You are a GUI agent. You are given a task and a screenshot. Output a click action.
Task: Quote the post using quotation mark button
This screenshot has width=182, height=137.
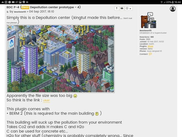[122, 8]
